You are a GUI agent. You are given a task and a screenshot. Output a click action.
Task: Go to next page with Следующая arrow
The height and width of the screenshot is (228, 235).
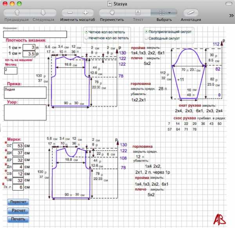pyautogui.click(x=43, y=13)
